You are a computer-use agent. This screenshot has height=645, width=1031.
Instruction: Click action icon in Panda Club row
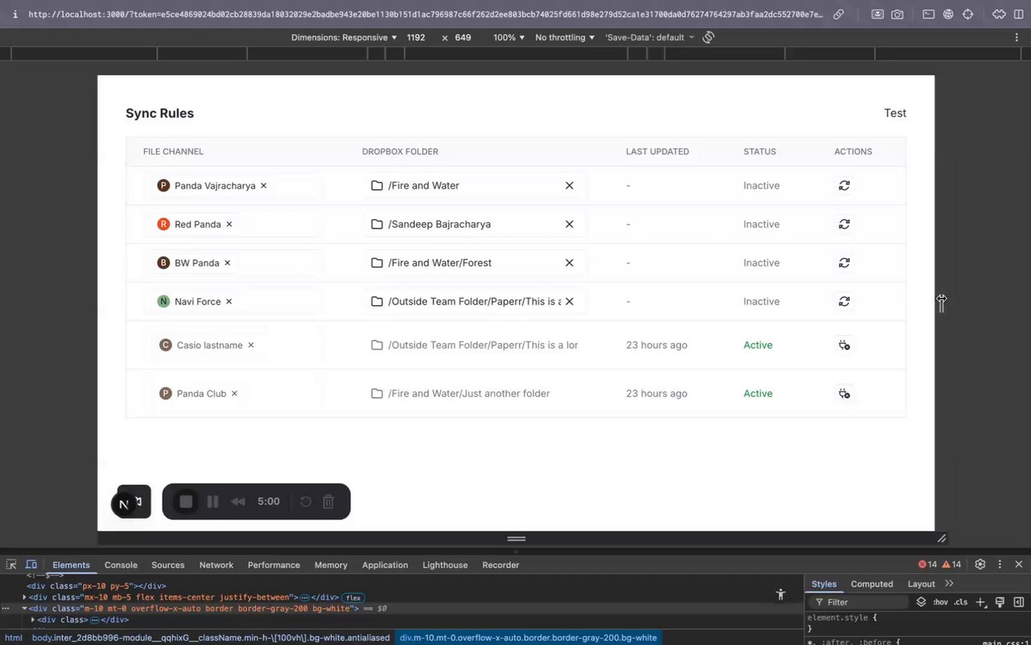point(844,394)
